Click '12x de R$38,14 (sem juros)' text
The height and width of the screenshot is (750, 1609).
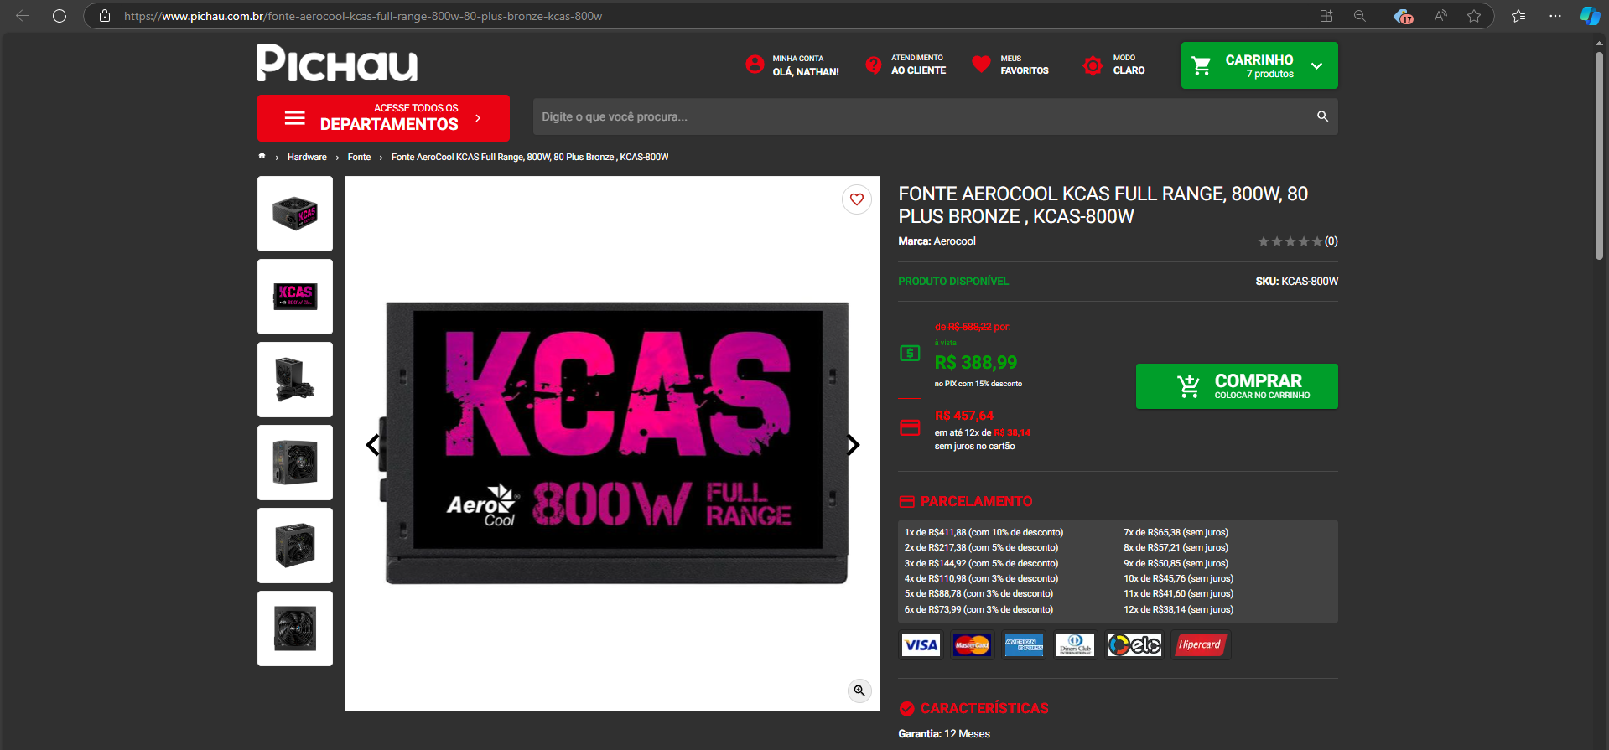coord(1179,609)
